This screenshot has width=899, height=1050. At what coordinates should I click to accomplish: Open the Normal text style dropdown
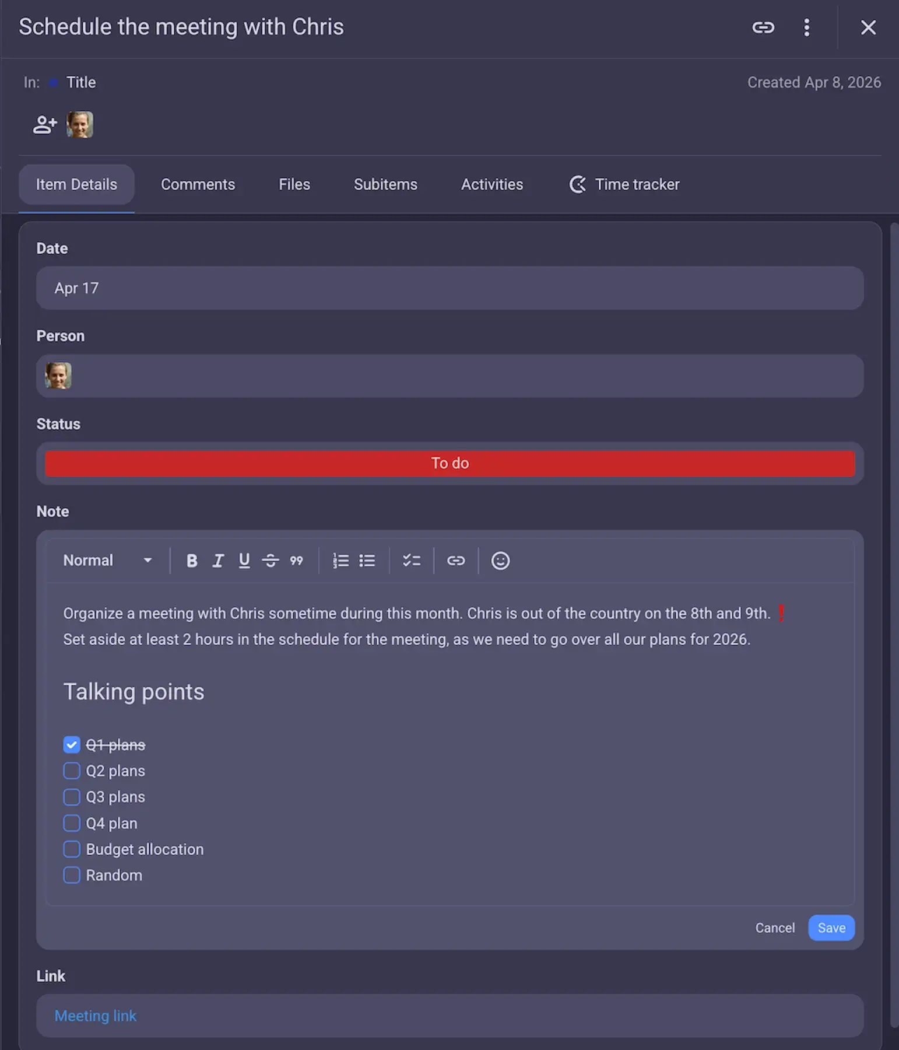[x=108, y=561]
